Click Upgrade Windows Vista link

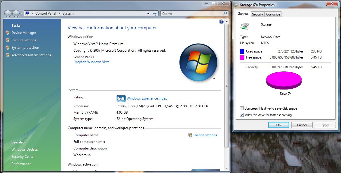click(91, 62)
